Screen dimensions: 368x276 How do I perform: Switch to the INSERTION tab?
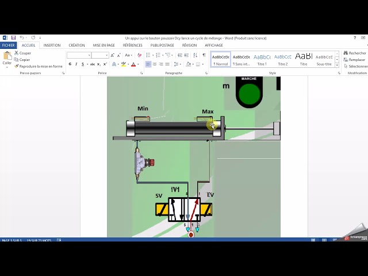coord(52,45)
